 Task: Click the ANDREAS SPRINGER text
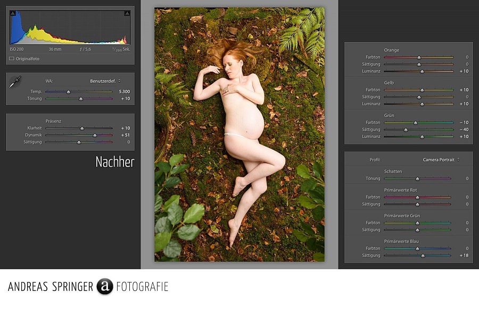51,287
